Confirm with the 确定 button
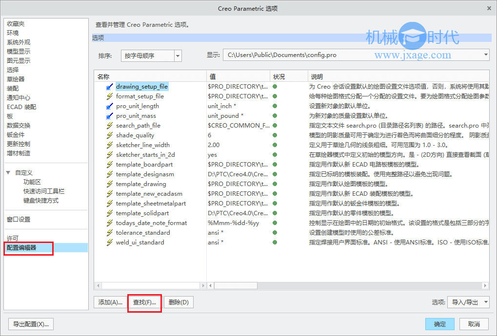The image size is (497, 336). pos(439,324)
